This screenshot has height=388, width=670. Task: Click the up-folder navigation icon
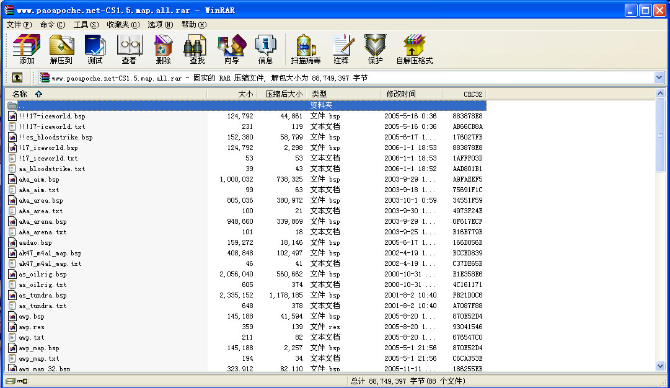(x=17, y=77)
